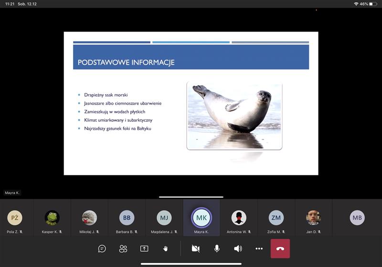
Task: Tap the share content icon
Action: [x=144, y=248]
